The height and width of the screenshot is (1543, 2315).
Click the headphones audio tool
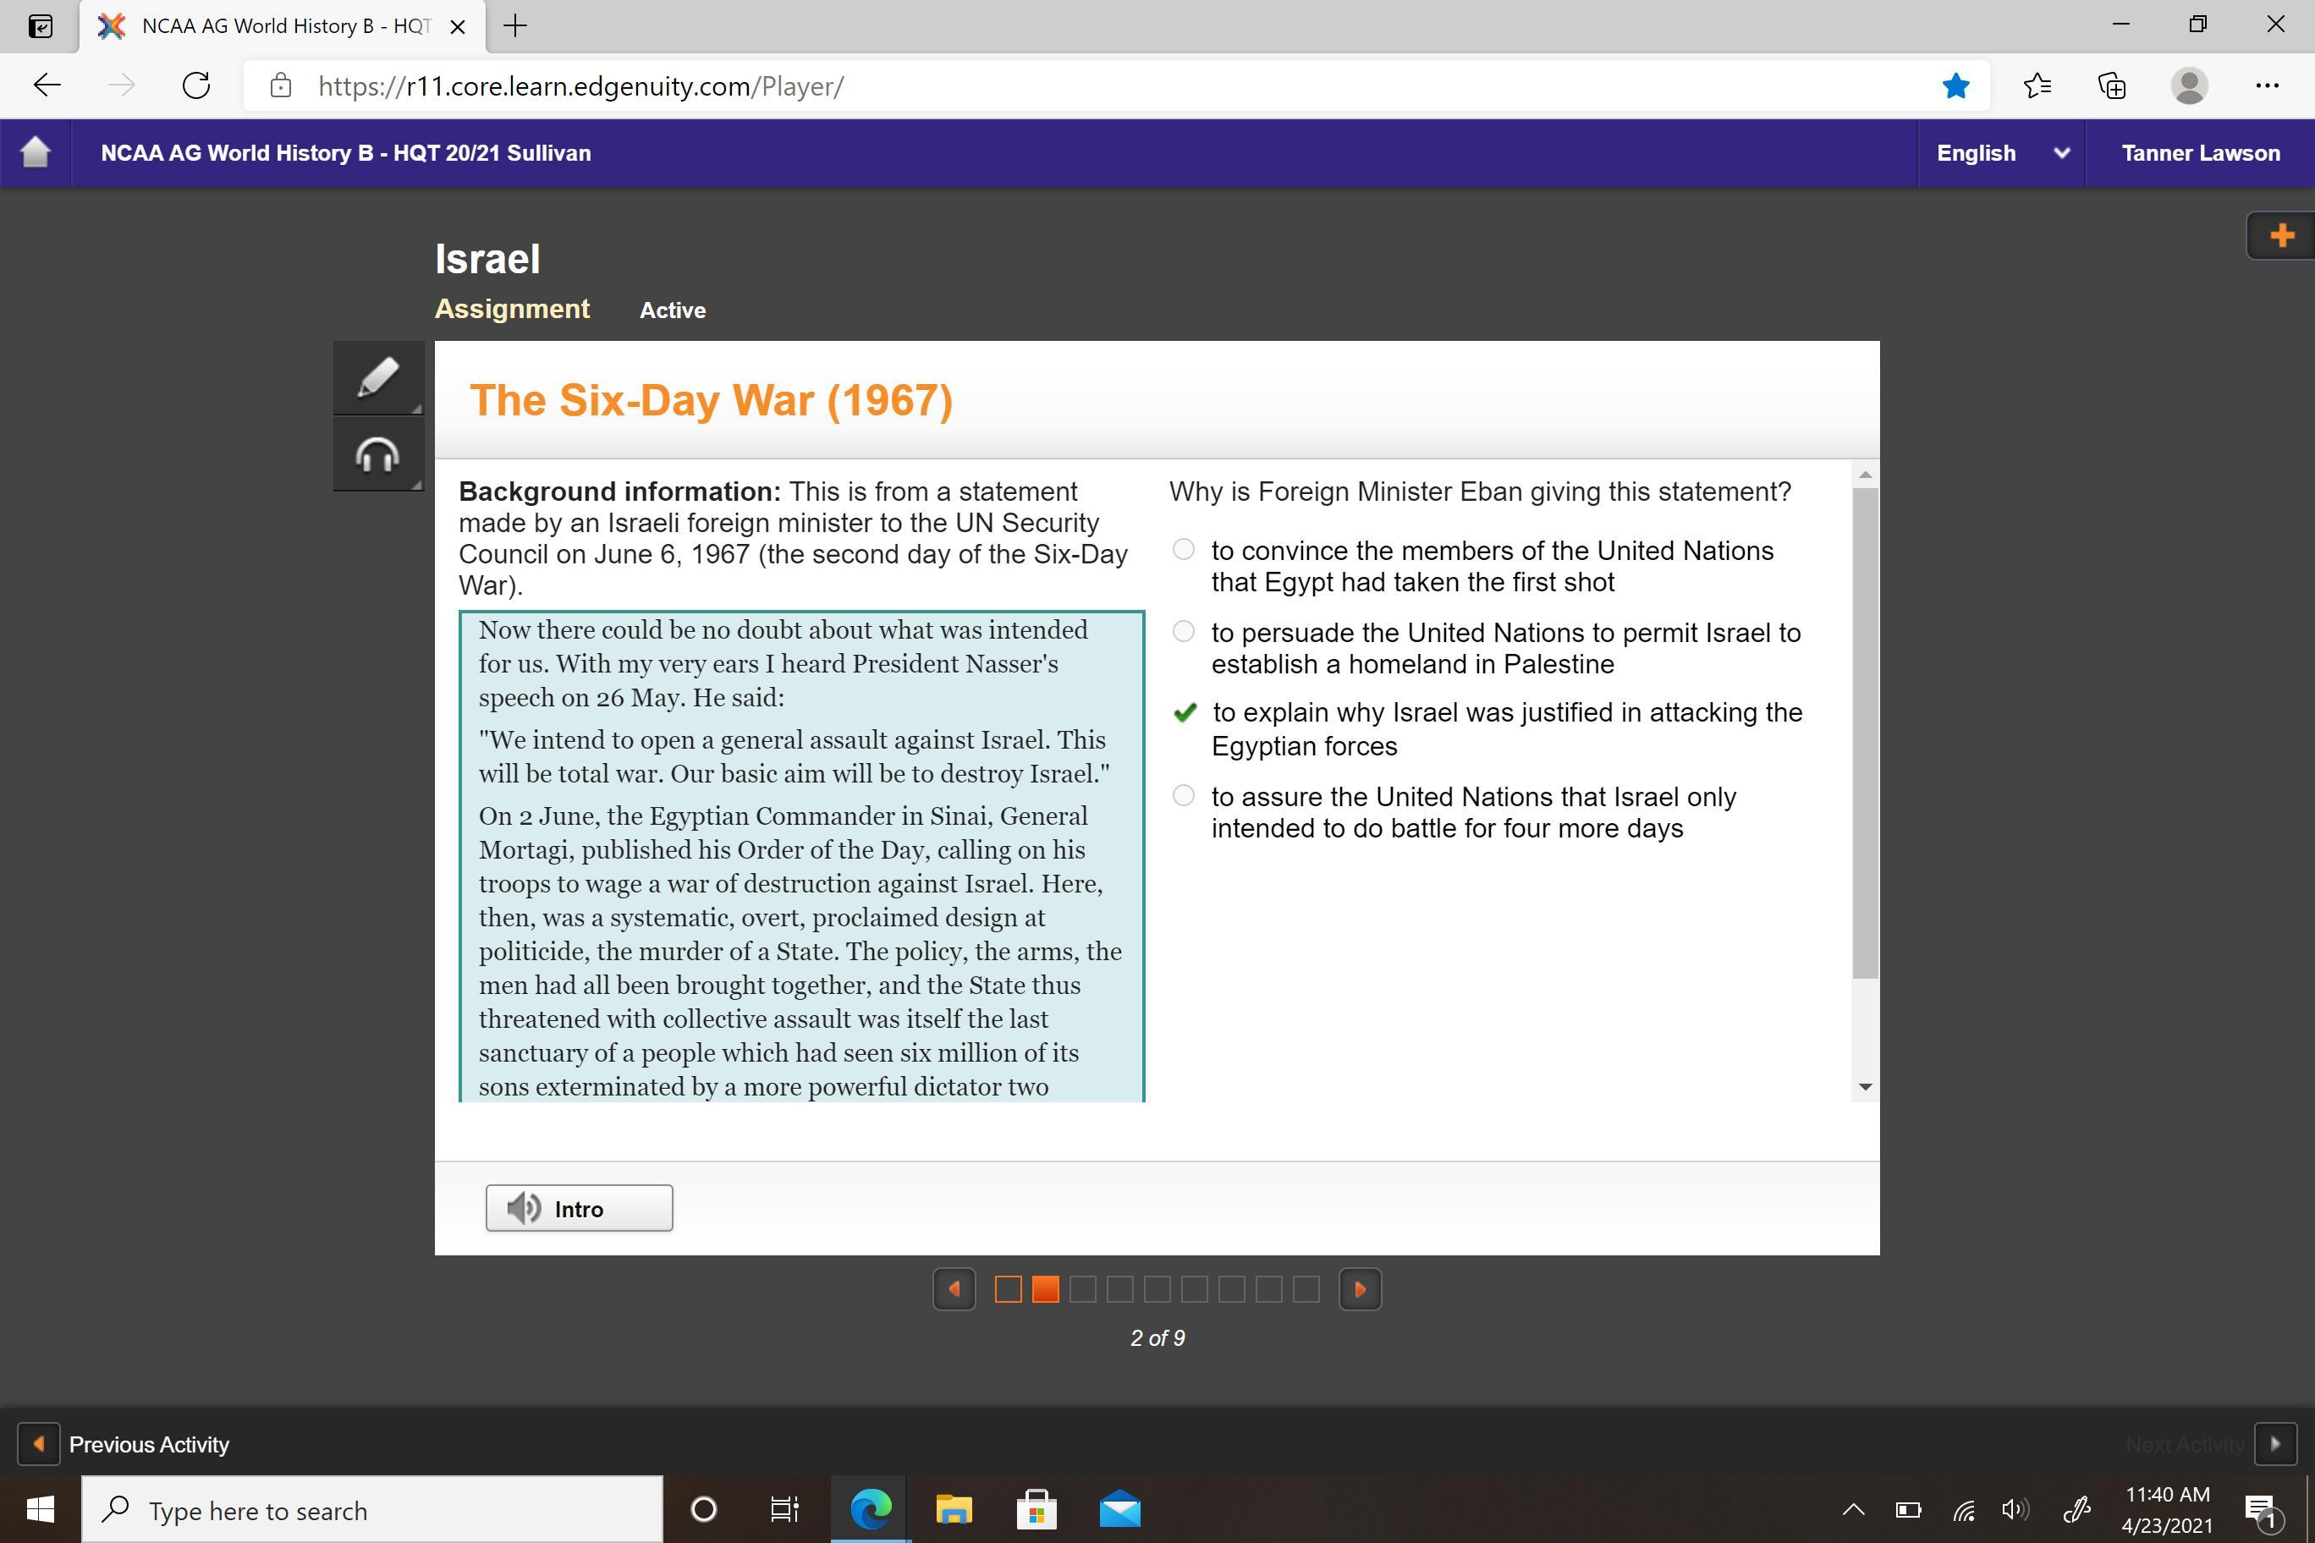[x=378, y=454]
